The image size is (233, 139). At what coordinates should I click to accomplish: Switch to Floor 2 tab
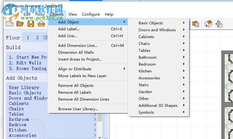click(x=38, y=37)
